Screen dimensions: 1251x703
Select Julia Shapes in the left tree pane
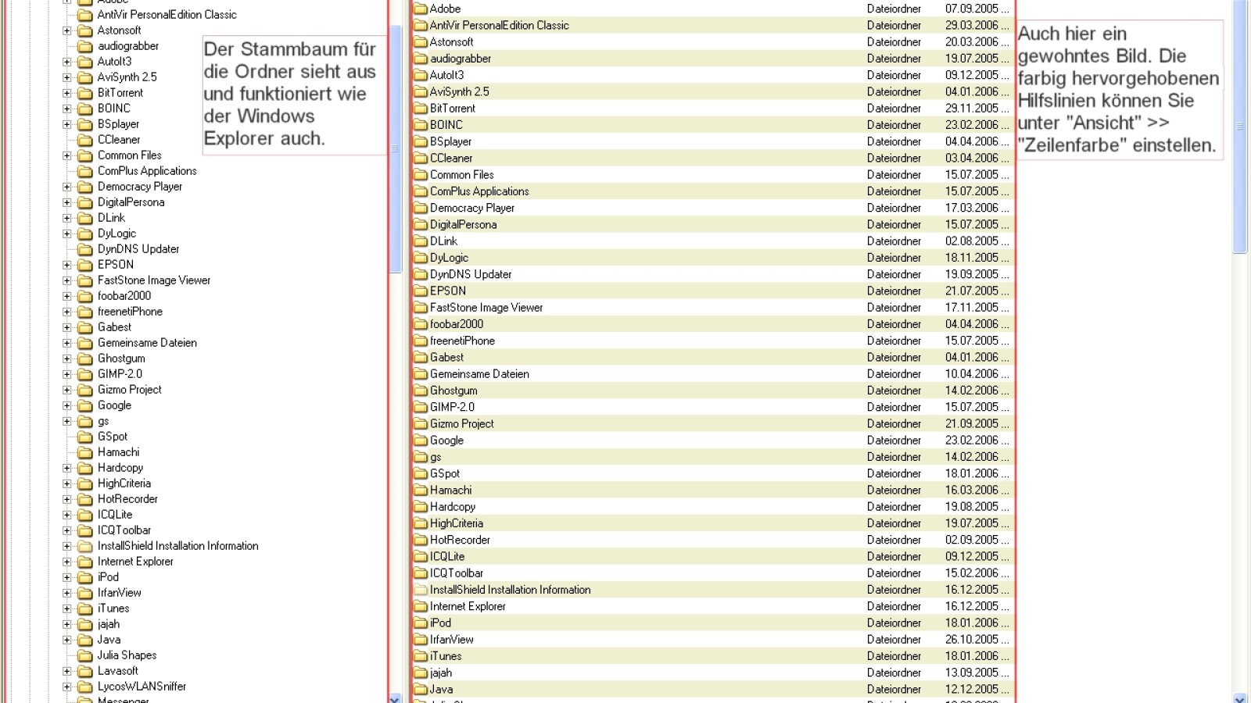click(x=125, y=655)
